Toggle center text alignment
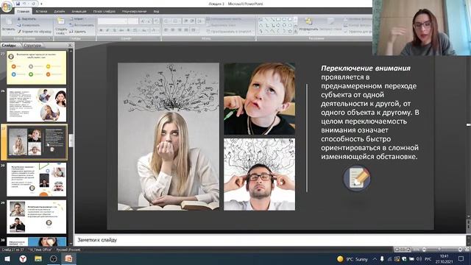Viewport: 471px width, 265px height. pos(173,30)
